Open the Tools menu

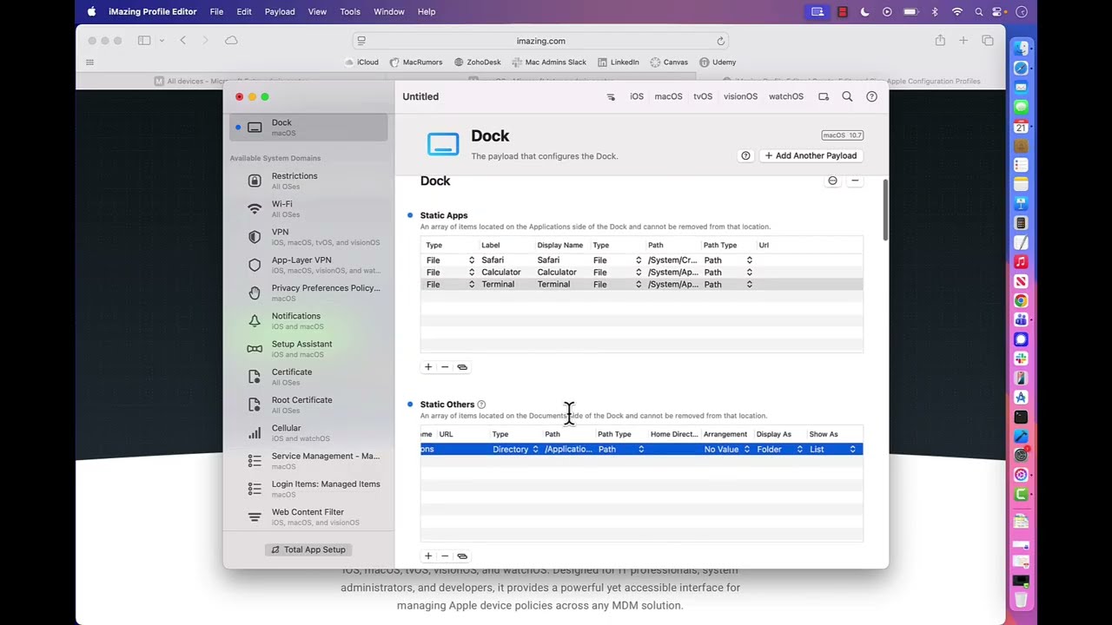[x=350, y=11]
